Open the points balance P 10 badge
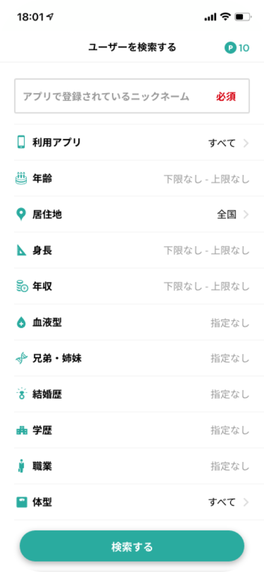This screenshot has width=264, height=572. 237,48
